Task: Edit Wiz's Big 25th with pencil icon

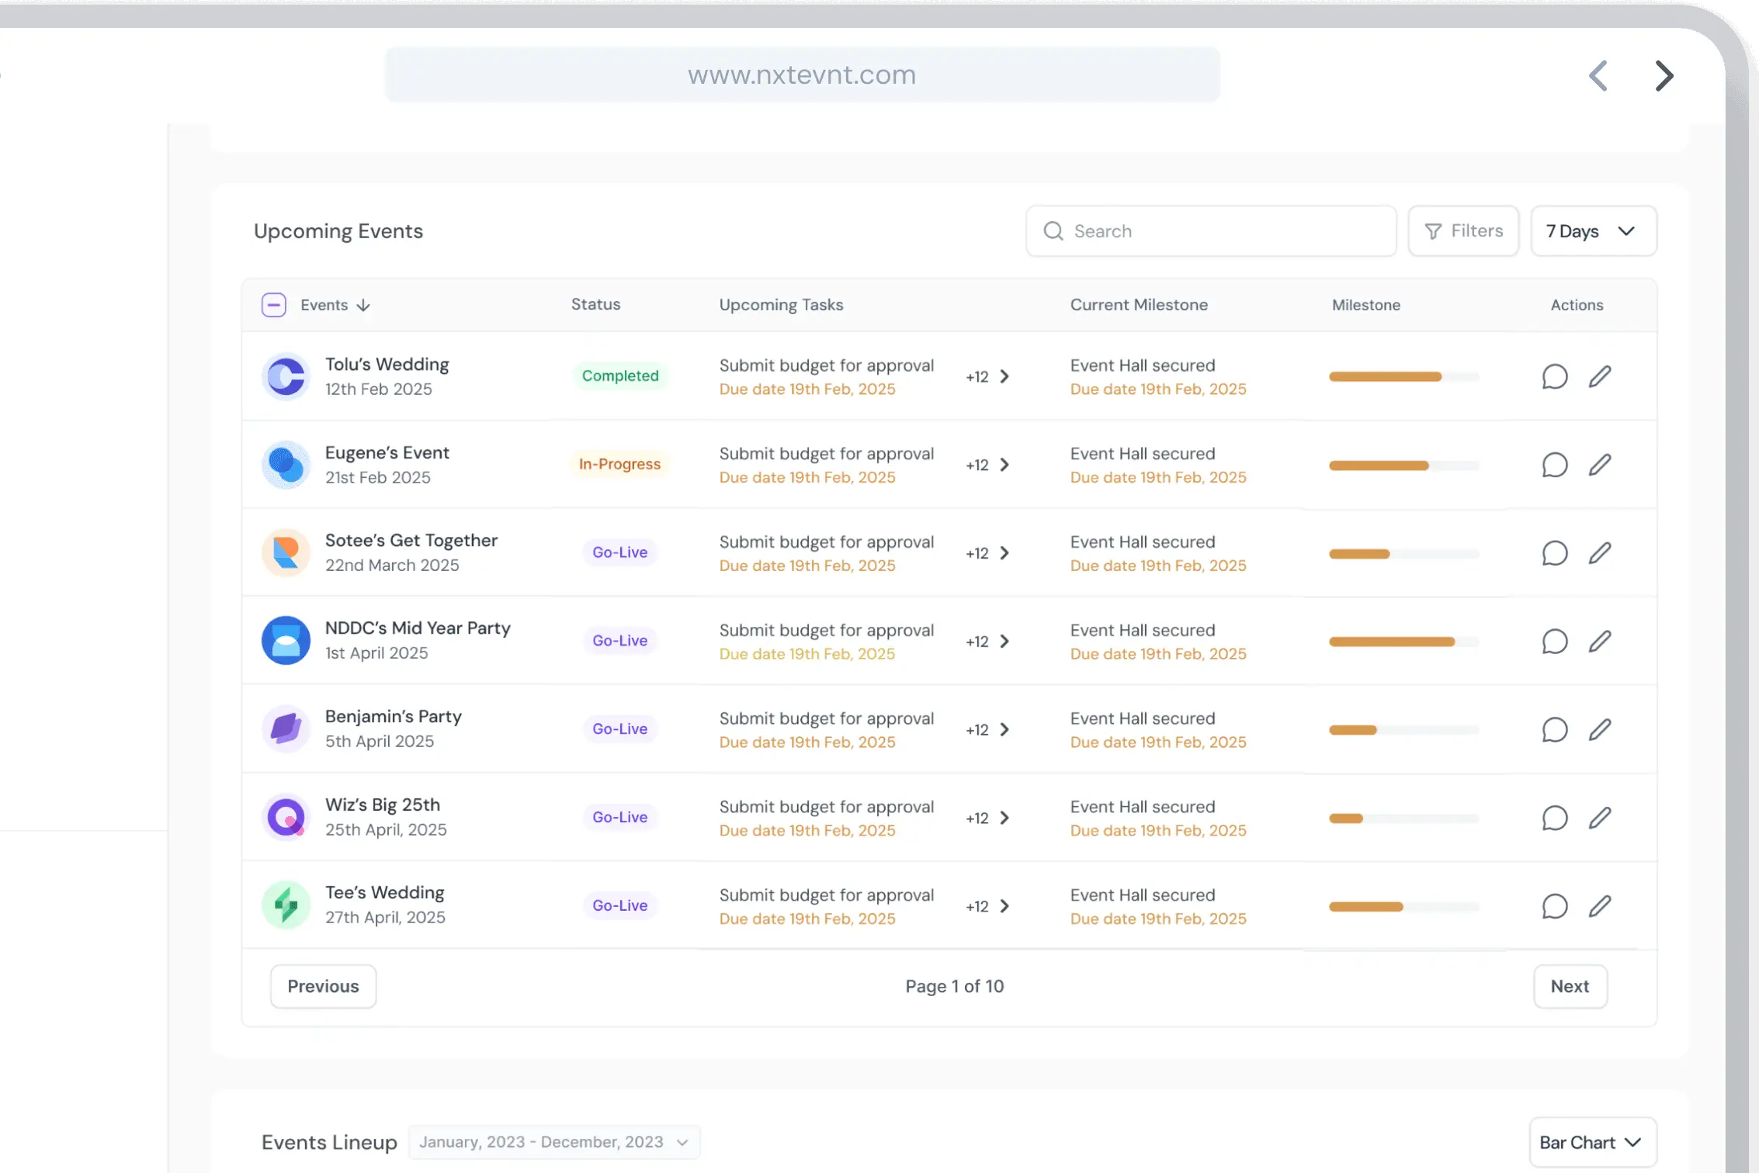Action: 1600,818
